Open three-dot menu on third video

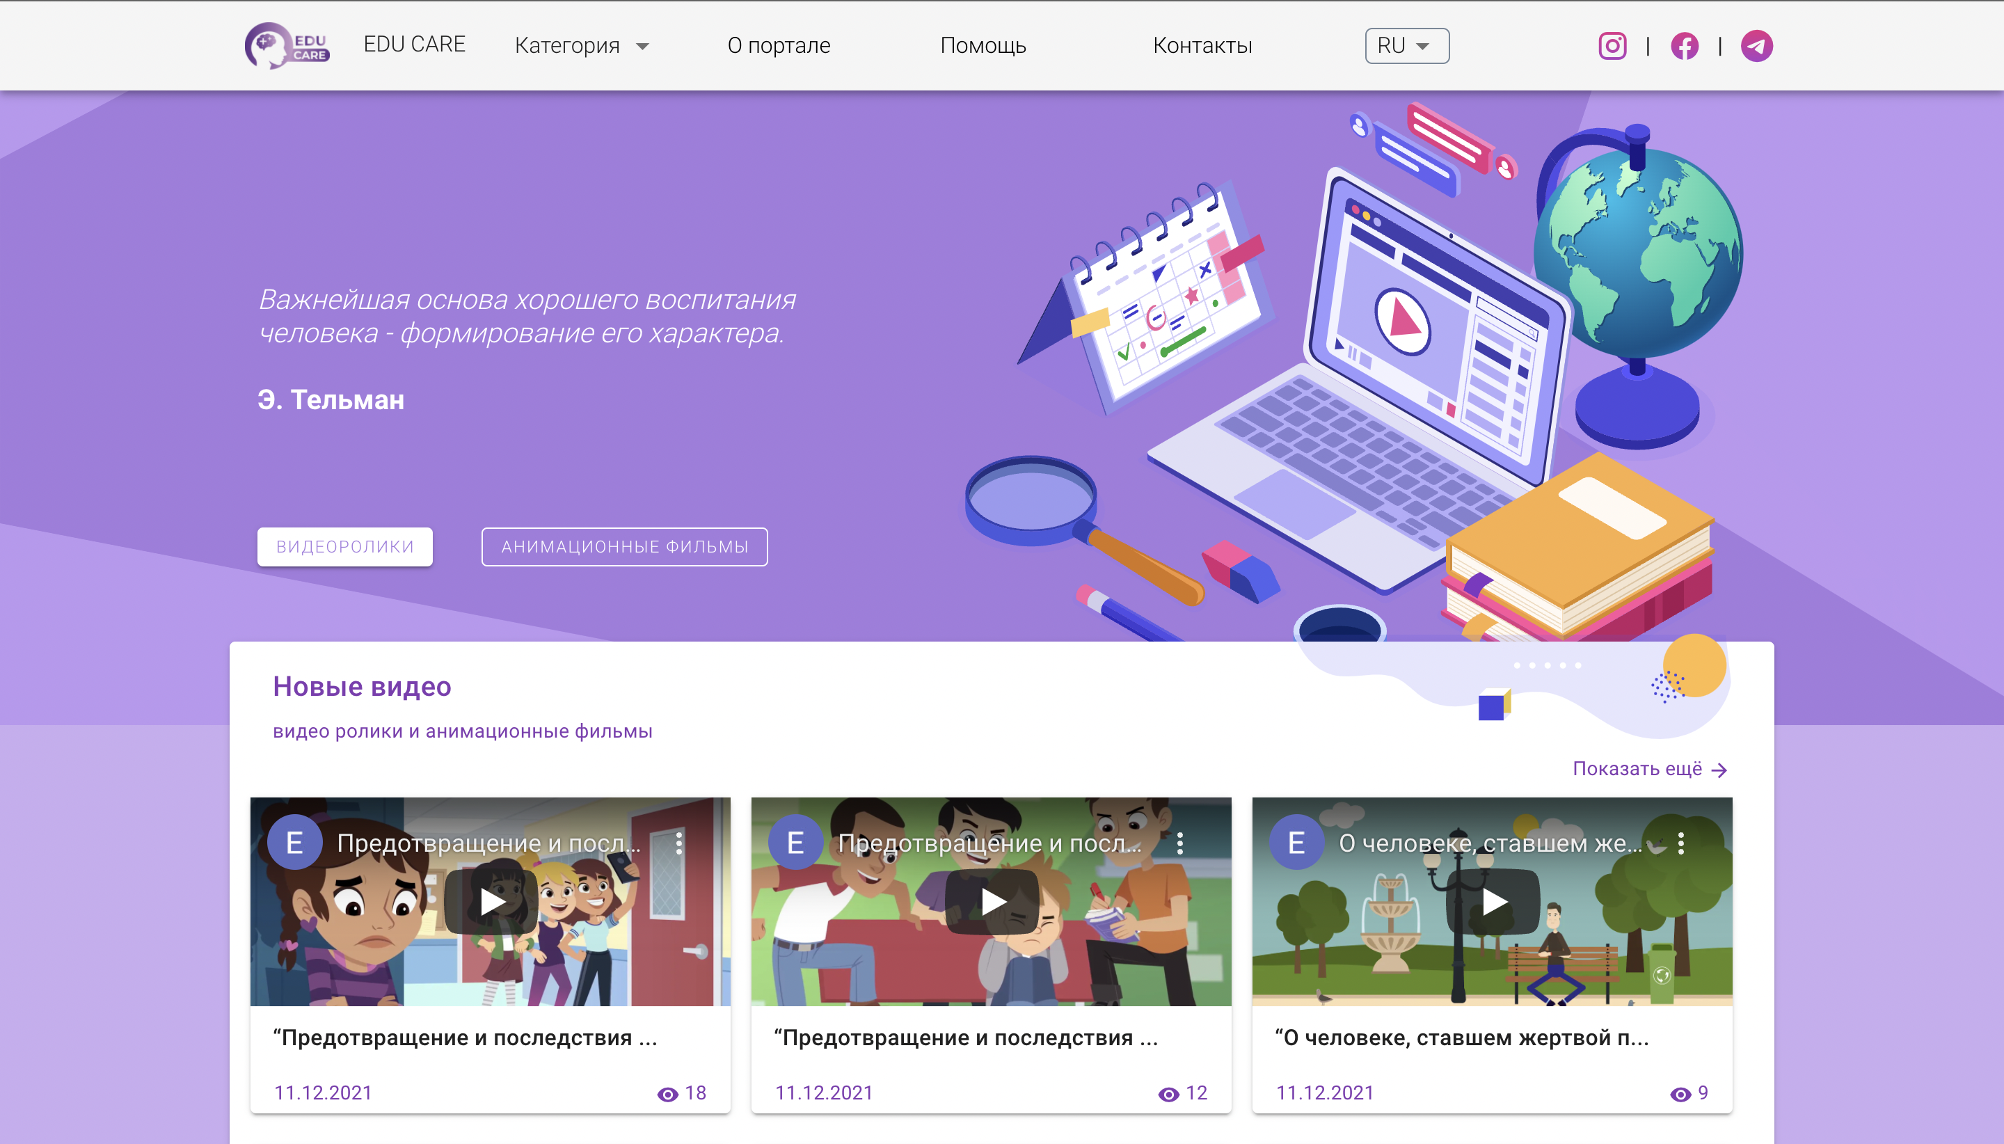coord(1681,843)
